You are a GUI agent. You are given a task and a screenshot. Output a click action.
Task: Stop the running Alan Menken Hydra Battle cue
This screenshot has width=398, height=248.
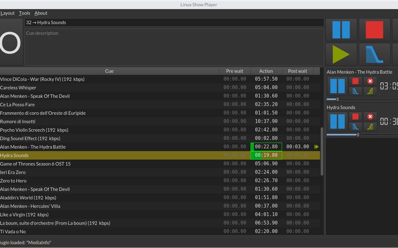point(355,81)
